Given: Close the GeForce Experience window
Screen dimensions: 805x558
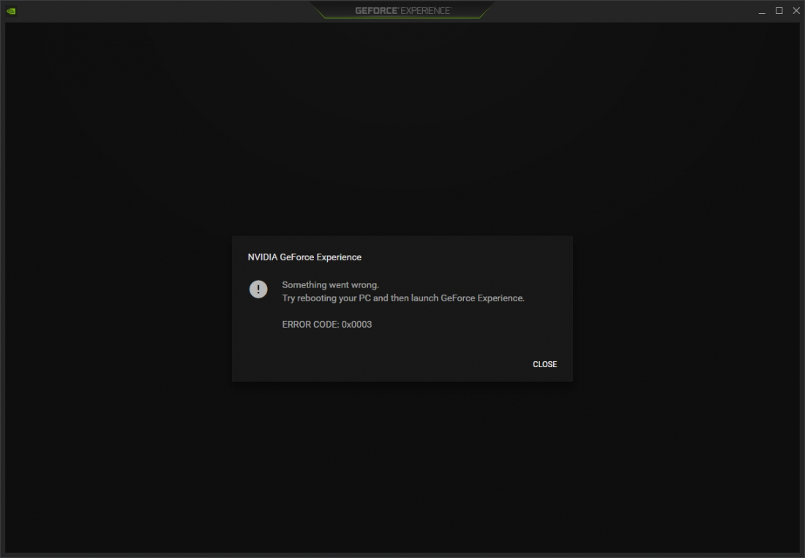Looking at the screenshot, I should (796, 11).
